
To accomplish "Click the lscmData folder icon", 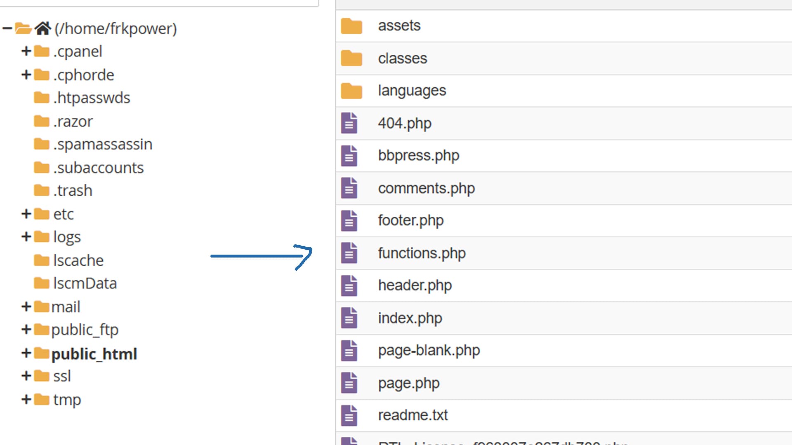I will click(x=42, y=283).
